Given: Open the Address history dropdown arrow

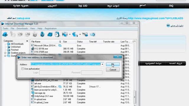Looking at the screenshot, I should tap(102, 64).
